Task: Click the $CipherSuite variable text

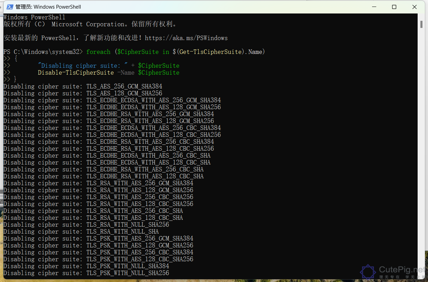Action: click(x=158, y=72)
